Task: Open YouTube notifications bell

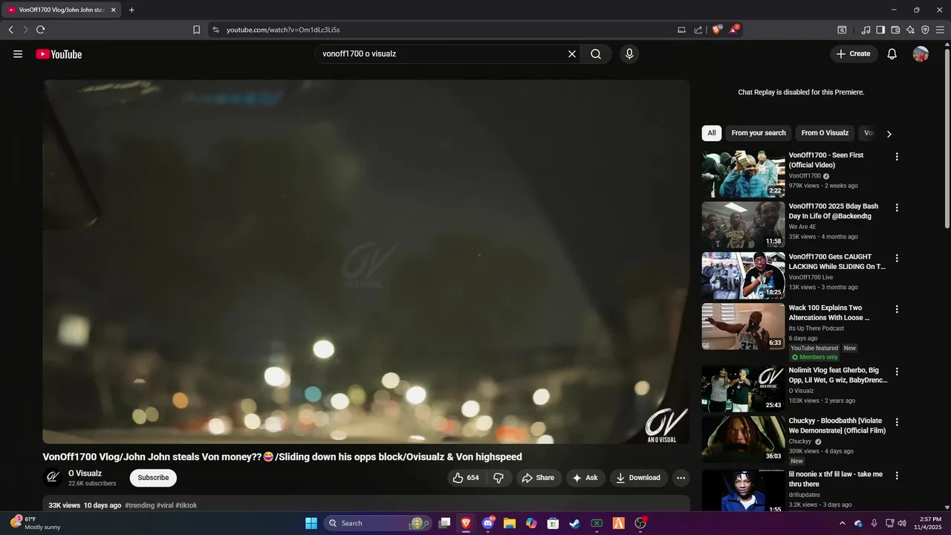Action: [892, 54]
